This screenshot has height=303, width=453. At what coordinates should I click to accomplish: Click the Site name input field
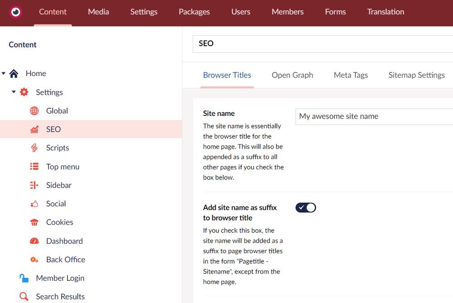(374, 116)
